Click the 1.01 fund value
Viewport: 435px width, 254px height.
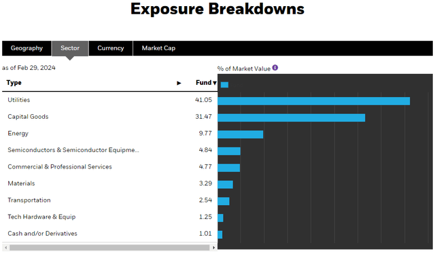[x=205, y=234]
